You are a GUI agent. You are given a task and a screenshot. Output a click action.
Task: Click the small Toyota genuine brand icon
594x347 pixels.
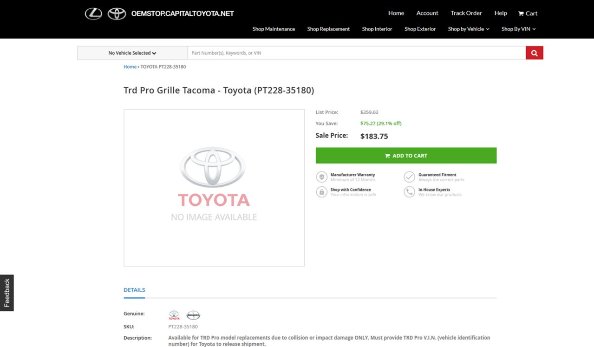click(174, 315)
